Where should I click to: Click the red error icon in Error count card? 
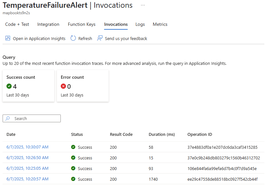pos(63,86)
